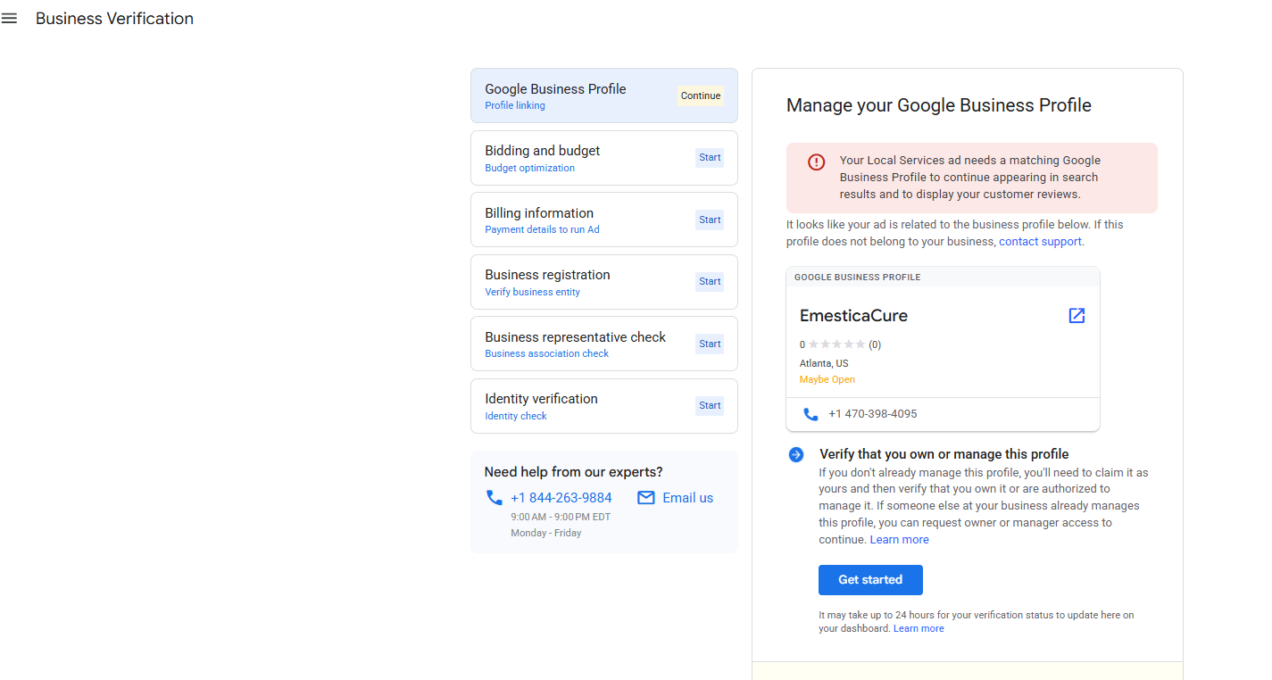Click Learn more after manager access text
Screen dimensions: 1272x680
[900, 540]
